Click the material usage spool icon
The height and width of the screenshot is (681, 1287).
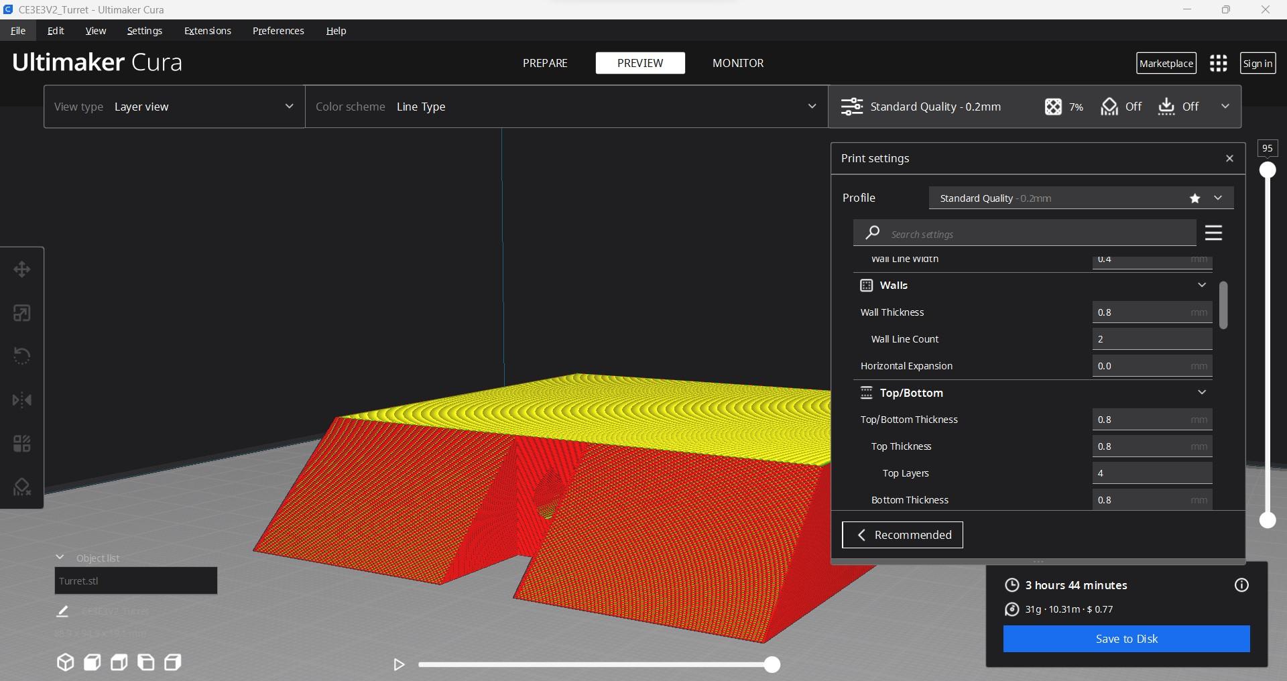1012,609
